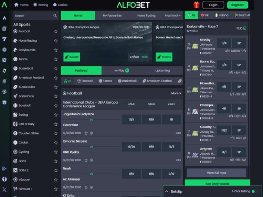263x197 pixels.
Task: Expand Football section with More link
Action: [176, 93]
